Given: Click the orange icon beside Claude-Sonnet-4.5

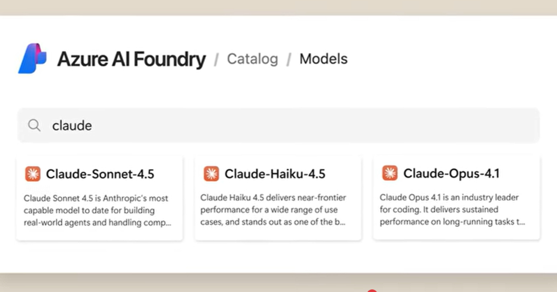Looking at the screenshot, I should (32, 174).
